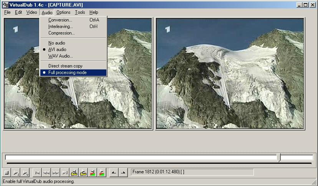The image size is (318, 186).
Task: Enable Direct stream copy mode
Action: pyautogui.click(x=65, y=66)
